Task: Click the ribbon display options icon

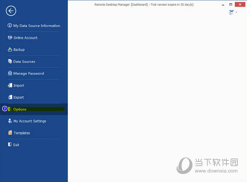Action: pyautogui.click(x=231, y=13)
